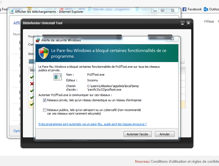The height and width of the screenshot is (166, 219).
Task: Click the program path text pcsftool.exe
Action: click(113, 88)
